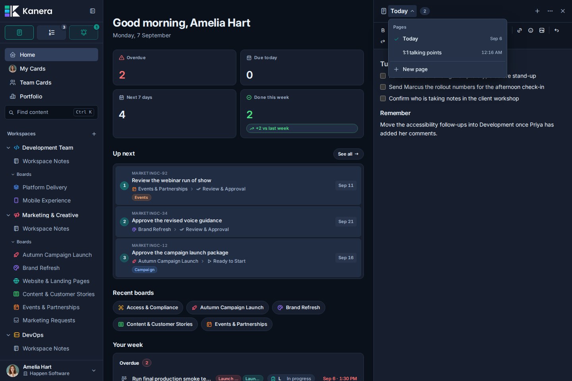This screenshot has height=381, width=572.
Task: Undo the last note edit
Action: point(557,31)
